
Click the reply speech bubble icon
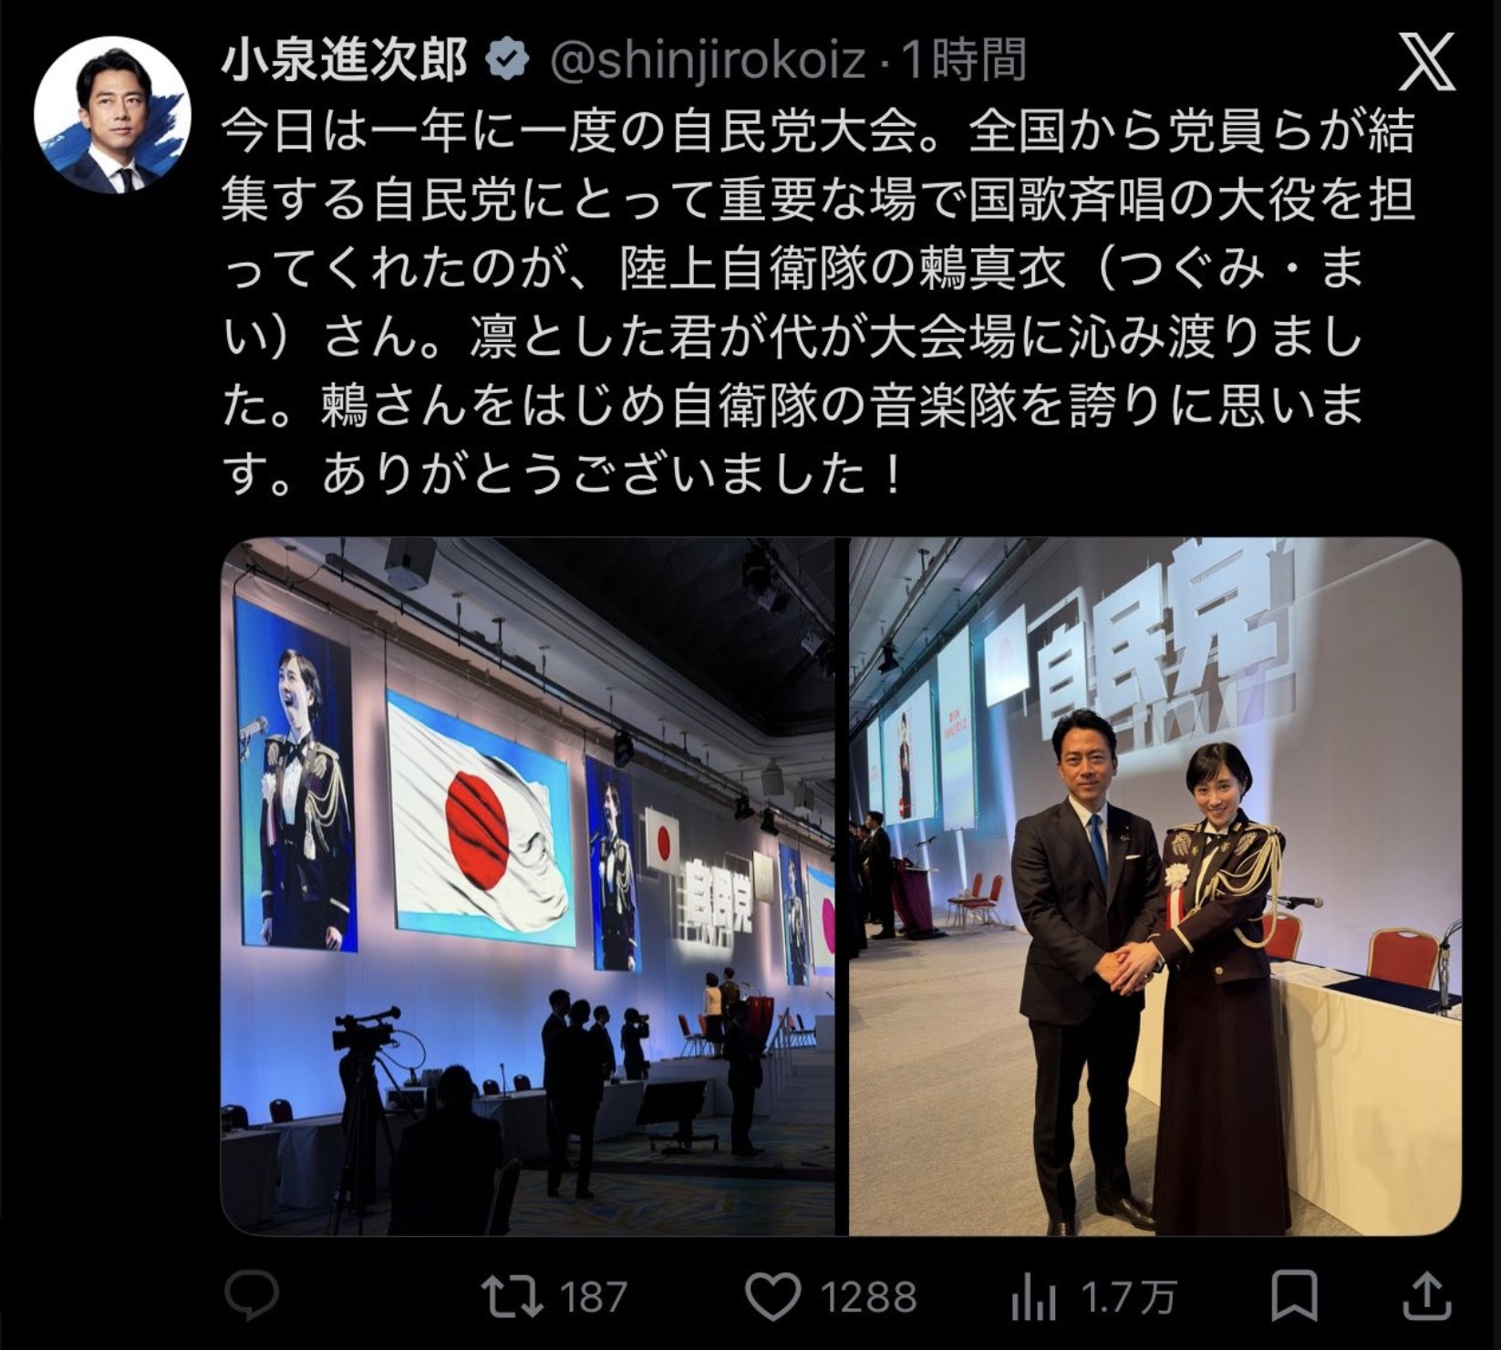pyautogui.click(x=251, y=1296)
